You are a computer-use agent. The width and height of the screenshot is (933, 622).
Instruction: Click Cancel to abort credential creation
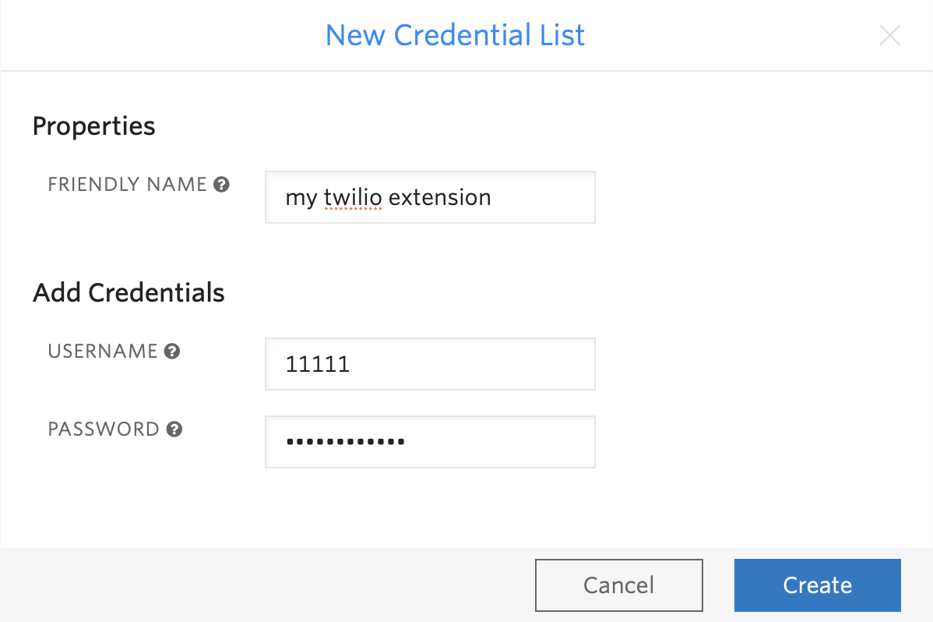coord(618,585)
